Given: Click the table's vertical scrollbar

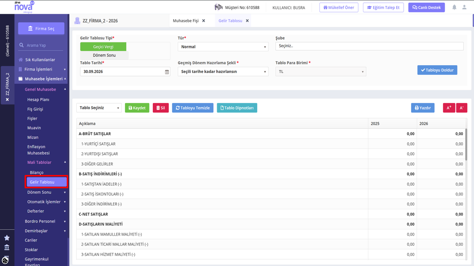Looking at the screenshot, I should (466, 148).
